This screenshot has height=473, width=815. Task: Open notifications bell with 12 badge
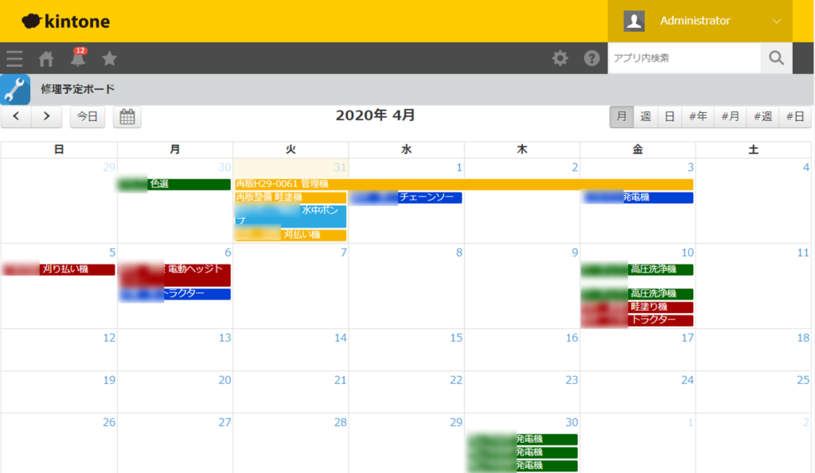click(x=78, y=57)
